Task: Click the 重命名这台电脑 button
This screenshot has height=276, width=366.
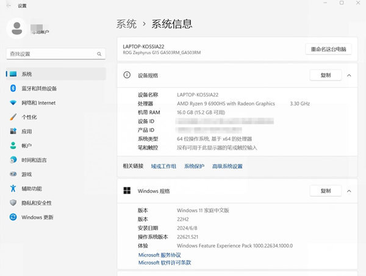Action: click(x=328, y=49)
